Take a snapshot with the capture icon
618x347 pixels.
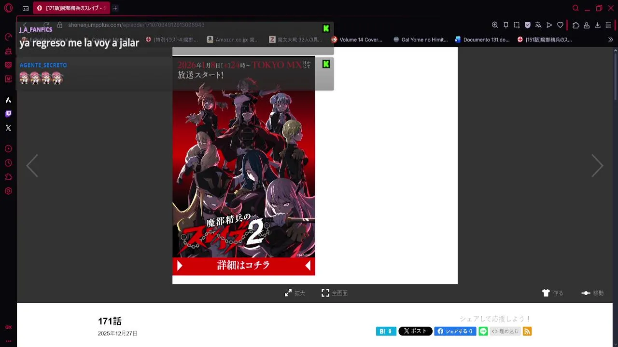(x=517, y=25)
